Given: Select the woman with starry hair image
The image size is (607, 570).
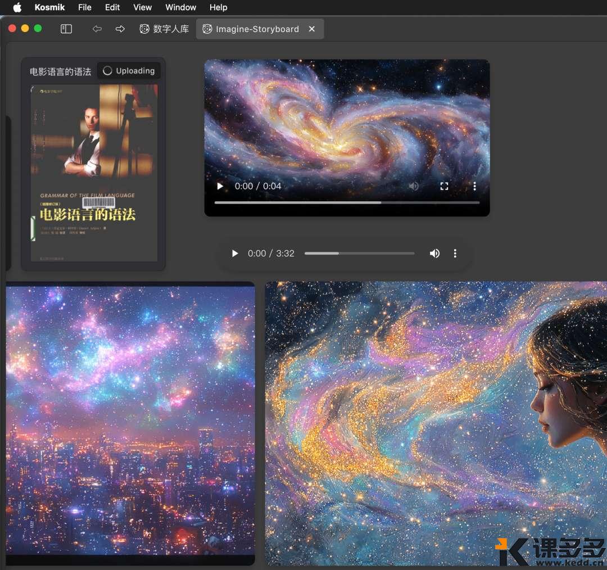Looking at the screenshot, I should coord(436,423).
